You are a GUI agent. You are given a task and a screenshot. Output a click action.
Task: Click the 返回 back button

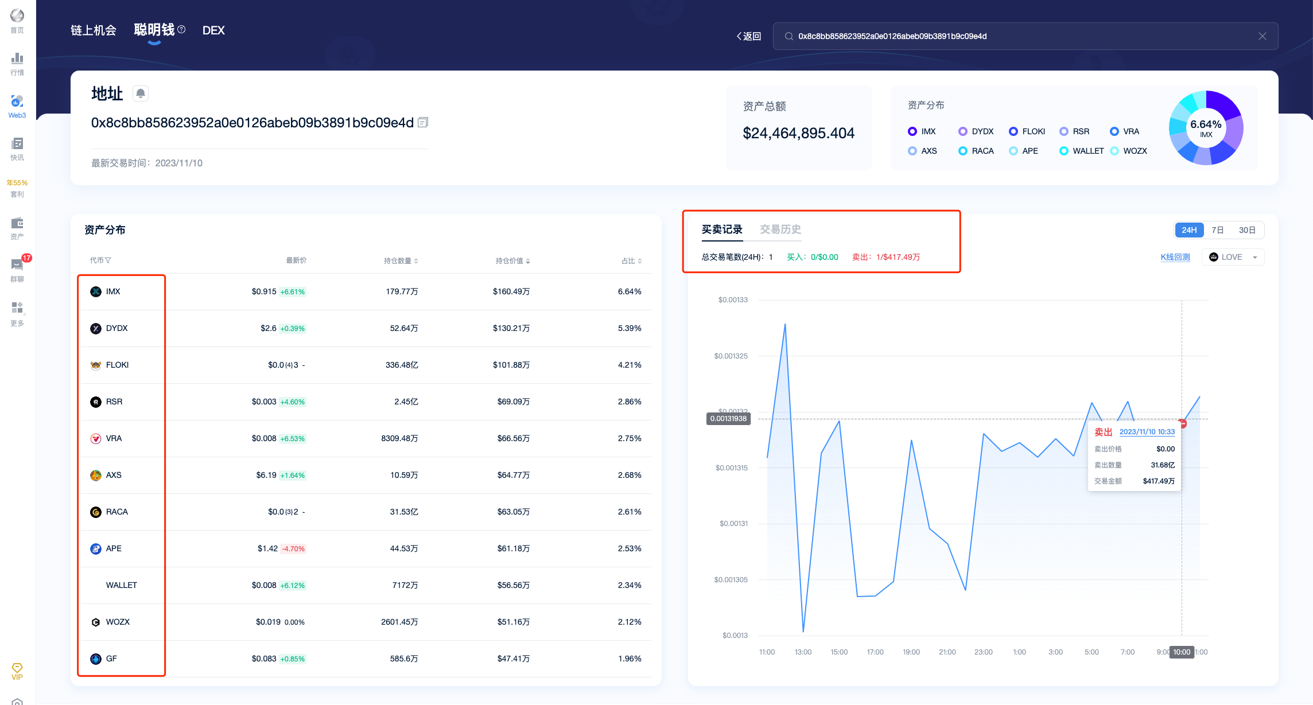click(x=749, y=36)
